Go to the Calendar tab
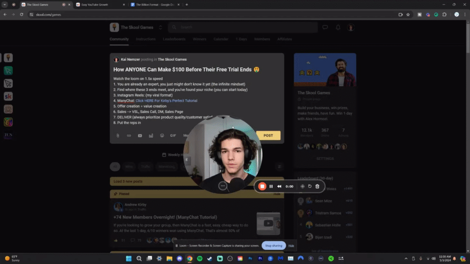 221,39
